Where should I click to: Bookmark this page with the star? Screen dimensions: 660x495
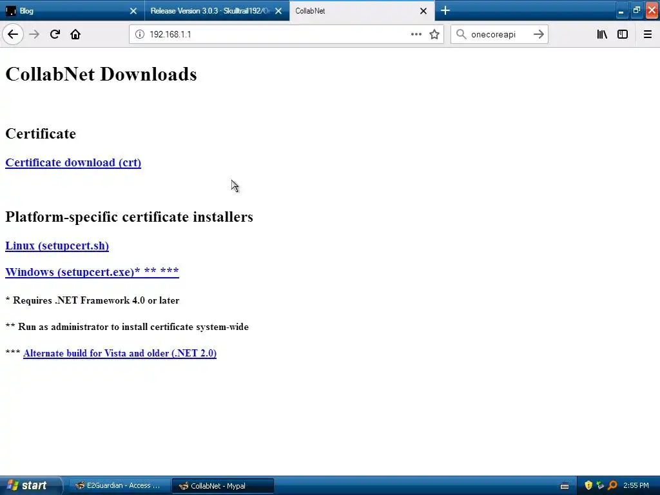point(434,35)
